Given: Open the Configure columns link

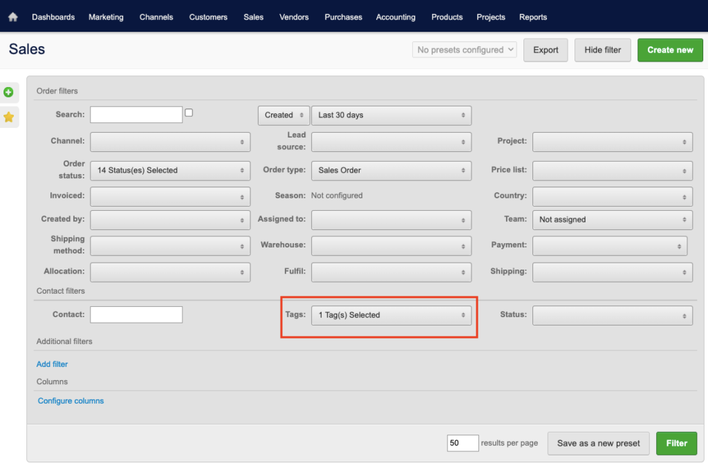Looking at the screenshot, I should [x=71, y=401].
